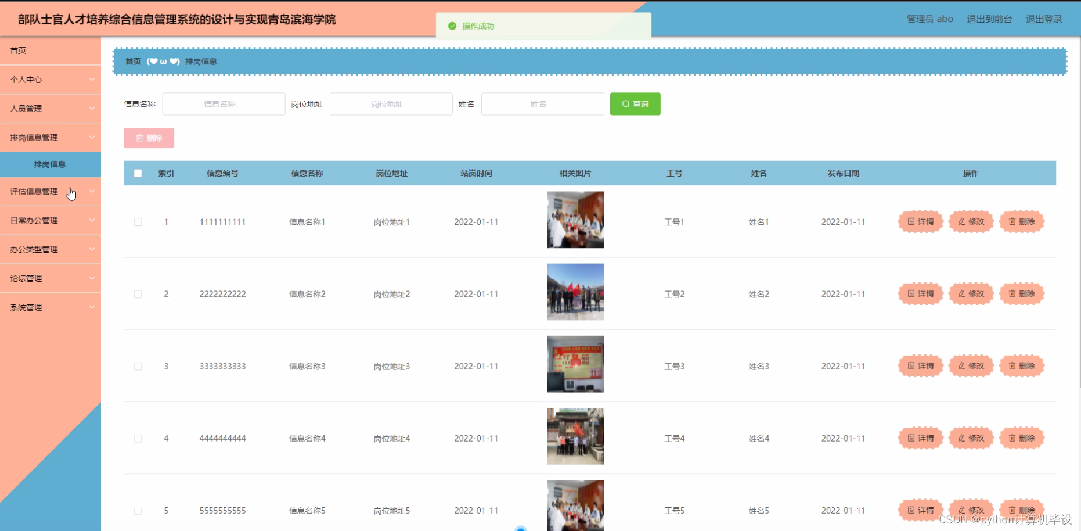Click success checkmark in 操作成功 toast
The image size is (1081, 531).
452,26
